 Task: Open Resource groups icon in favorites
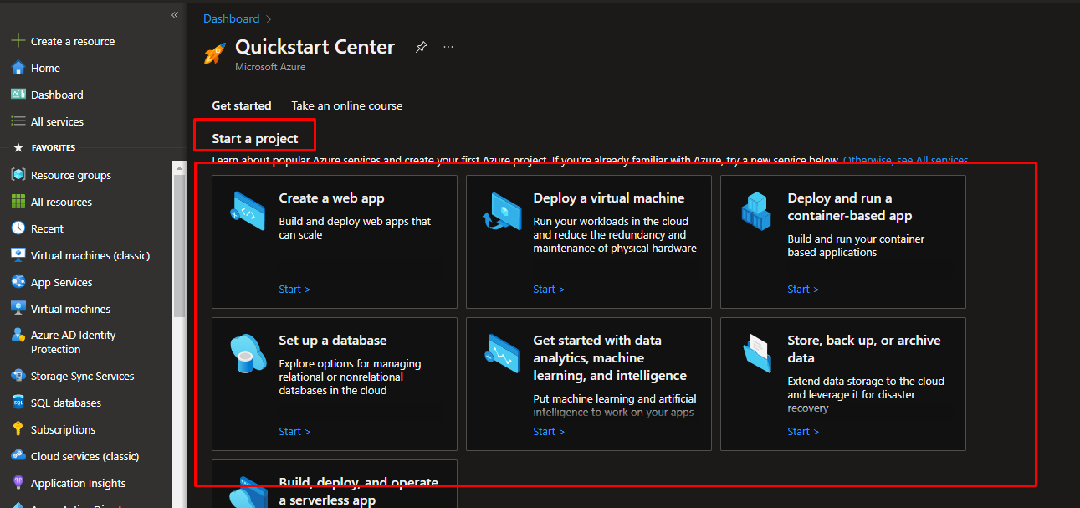tap(18, 175)
